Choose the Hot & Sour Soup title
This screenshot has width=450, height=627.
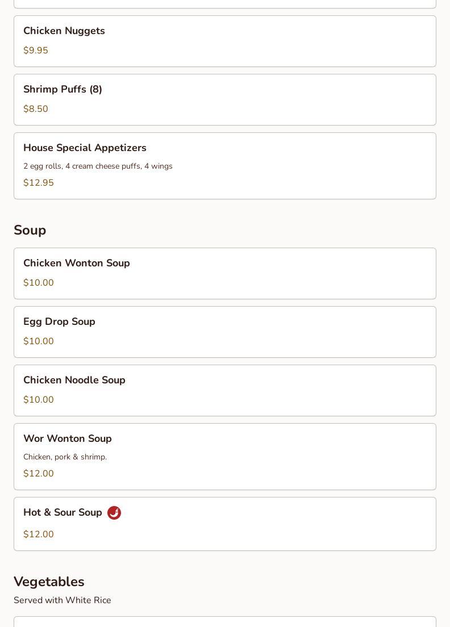63,513
